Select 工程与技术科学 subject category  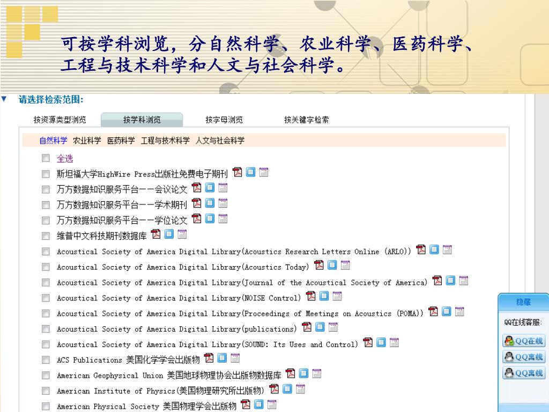(165, 141)
